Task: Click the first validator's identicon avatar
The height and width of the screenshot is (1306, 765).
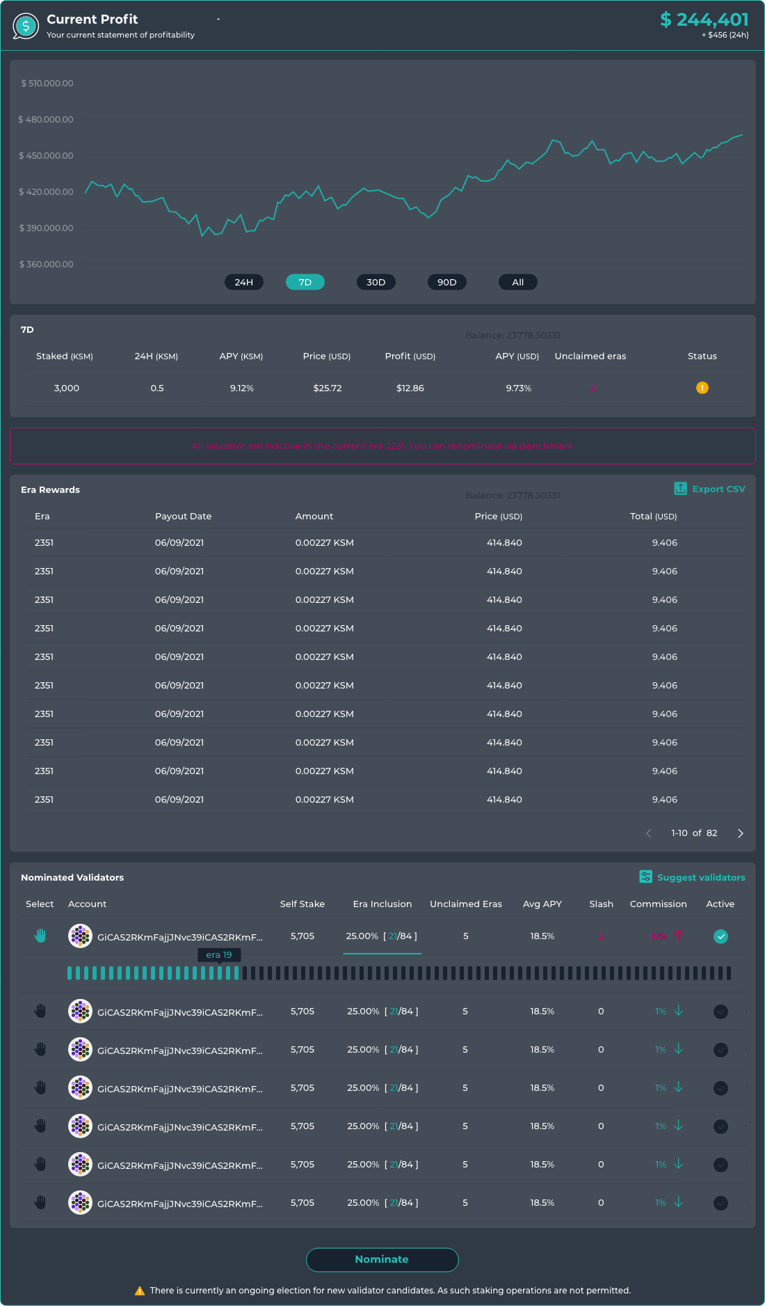Action: pyautogui.click(x=80, y=936)
